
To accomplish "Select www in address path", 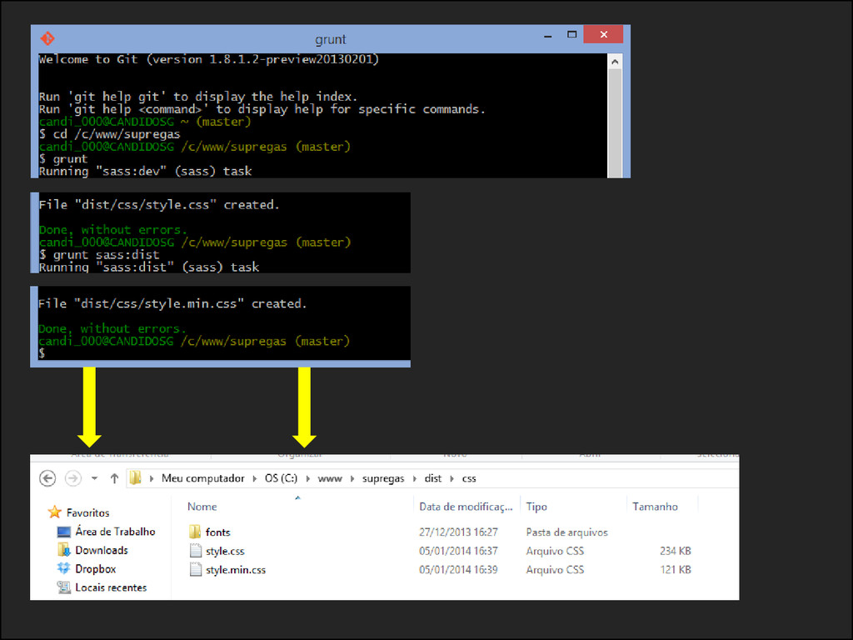I will pos(330,478).
